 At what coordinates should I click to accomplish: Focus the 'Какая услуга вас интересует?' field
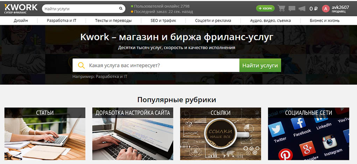click(156, 65)
